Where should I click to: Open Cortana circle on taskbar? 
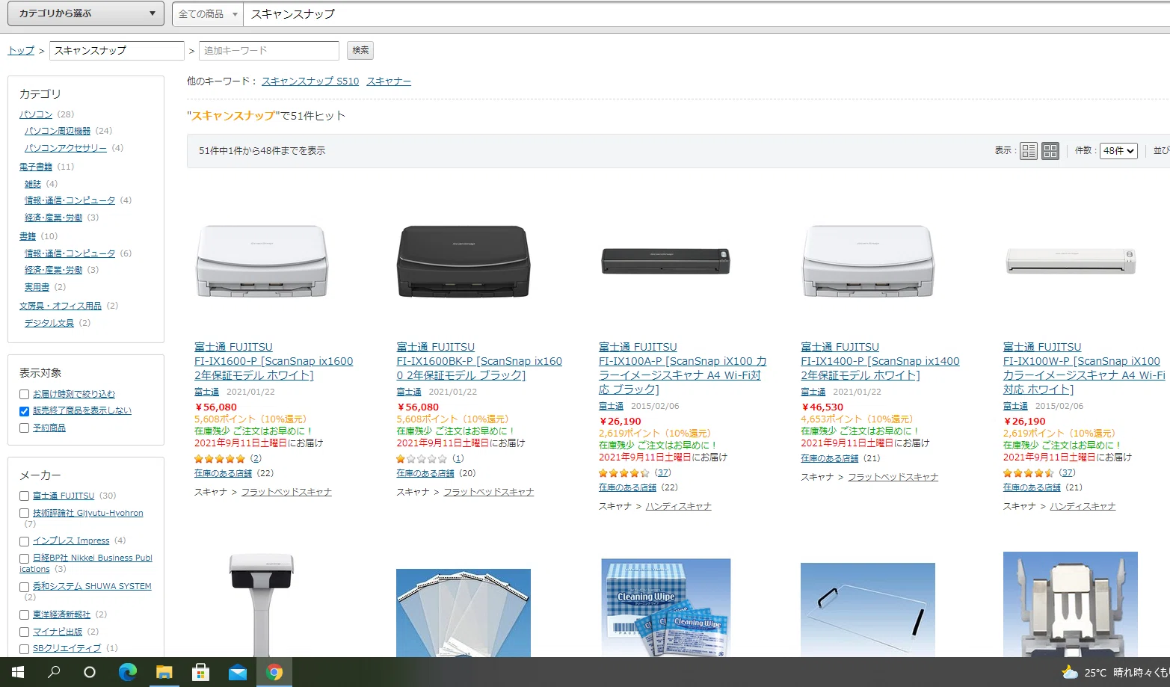[x=90, y=672]
